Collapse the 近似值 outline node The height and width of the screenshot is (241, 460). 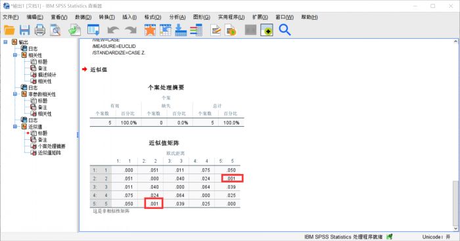click(x=15, y=127)
